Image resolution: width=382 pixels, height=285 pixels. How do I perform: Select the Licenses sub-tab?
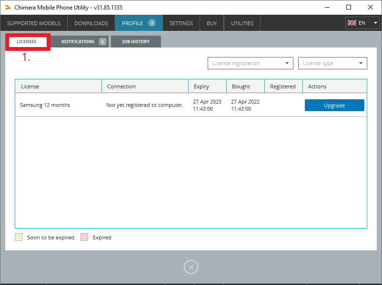point(28,42)
